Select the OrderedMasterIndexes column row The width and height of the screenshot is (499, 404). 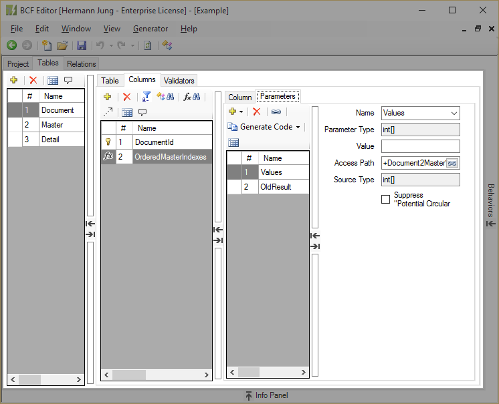pyautogui.click(x=157, y=156)
